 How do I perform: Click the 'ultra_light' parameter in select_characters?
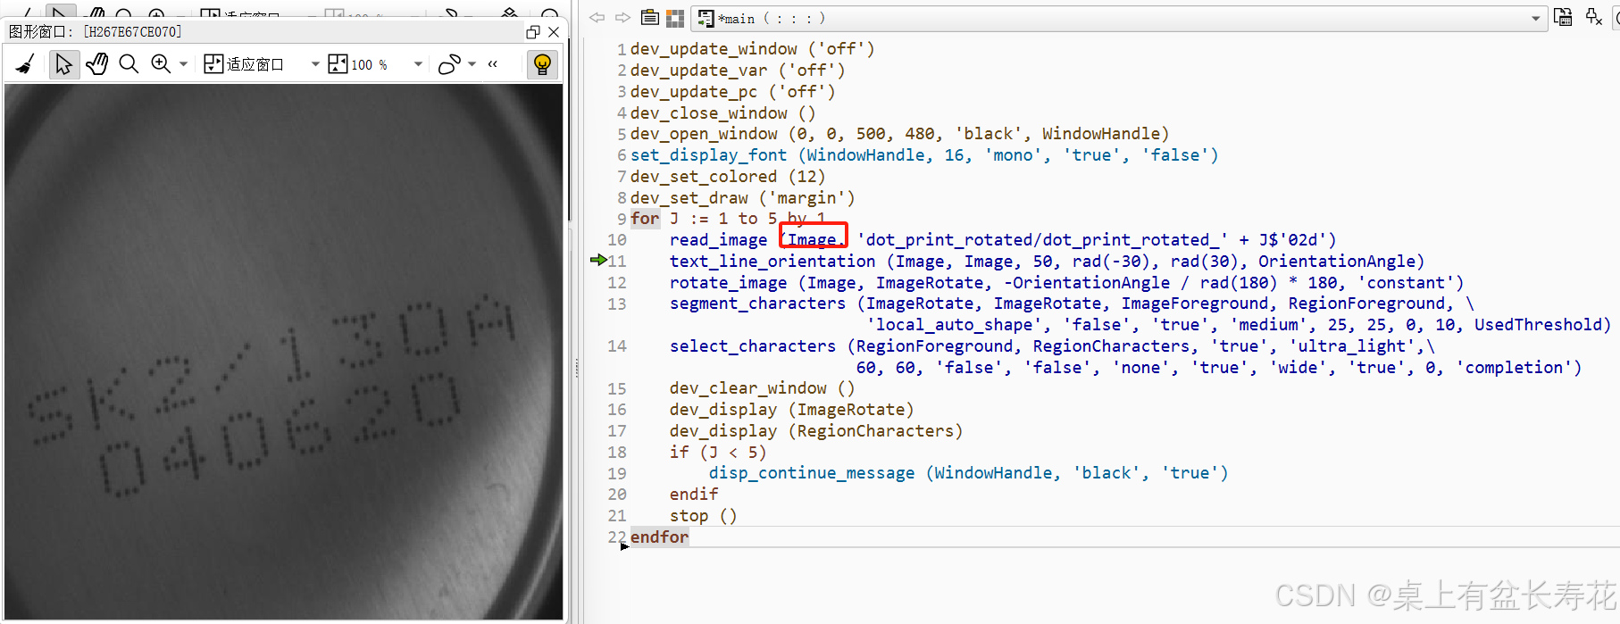pos(1353,346)
